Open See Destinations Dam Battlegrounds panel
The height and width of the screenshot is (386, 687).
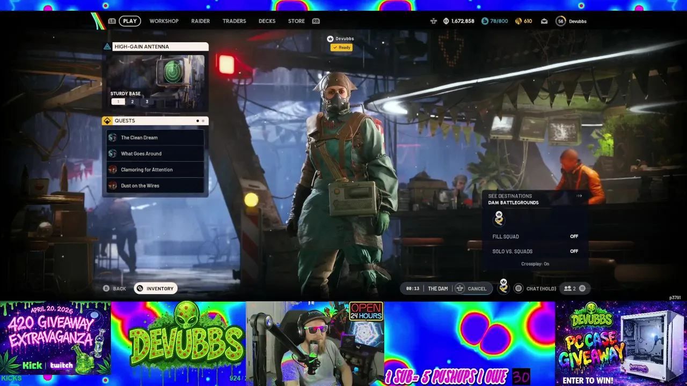pyautogui.click(x=535, y=199)
